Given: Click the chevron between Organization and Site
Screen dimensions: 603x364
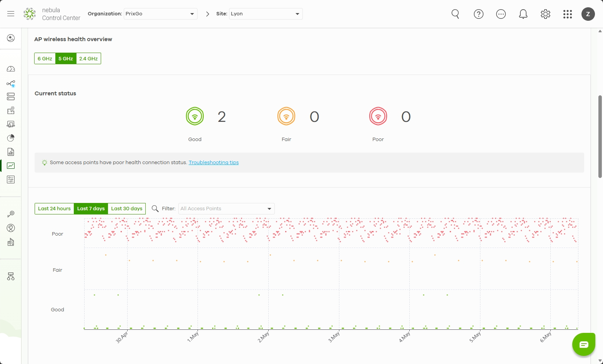Looking at the screenshot, I should (x=208, y=14).
